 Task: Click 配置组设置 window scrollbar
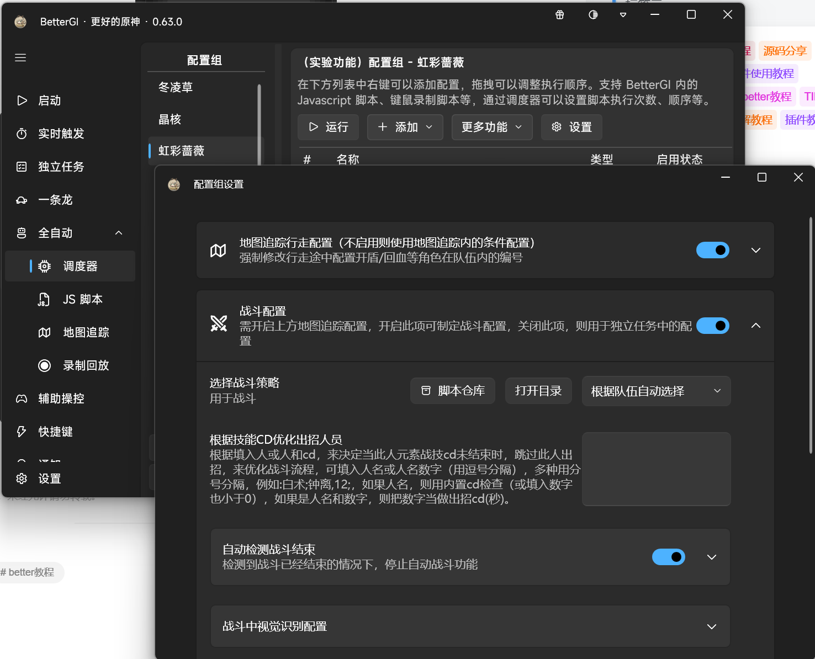click(811, 336)
